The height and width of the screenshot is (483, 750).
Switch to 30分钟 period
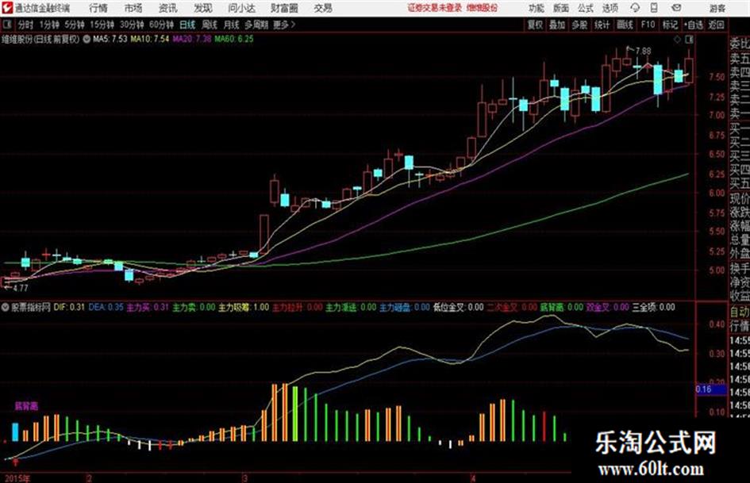tap(132, 25)
